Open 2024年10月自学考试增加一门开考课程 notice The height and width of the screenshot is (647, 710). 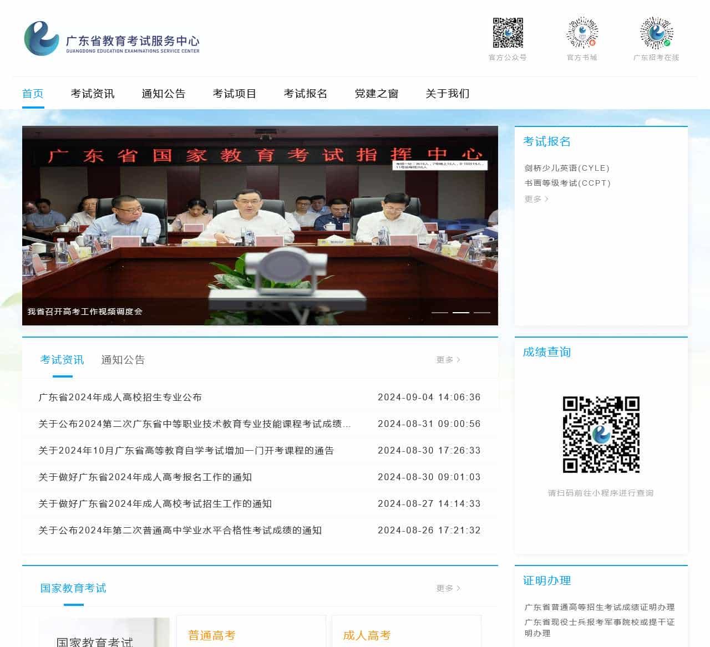pyautogui.click(x=186, y=450)
